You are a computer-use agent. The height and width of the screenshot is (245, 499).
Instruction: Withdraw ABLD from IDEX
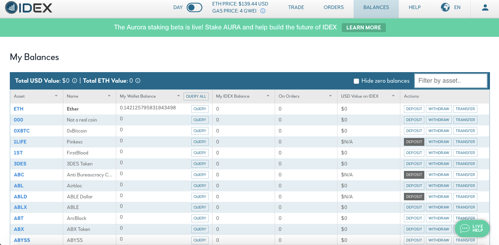tap(439, 197)
